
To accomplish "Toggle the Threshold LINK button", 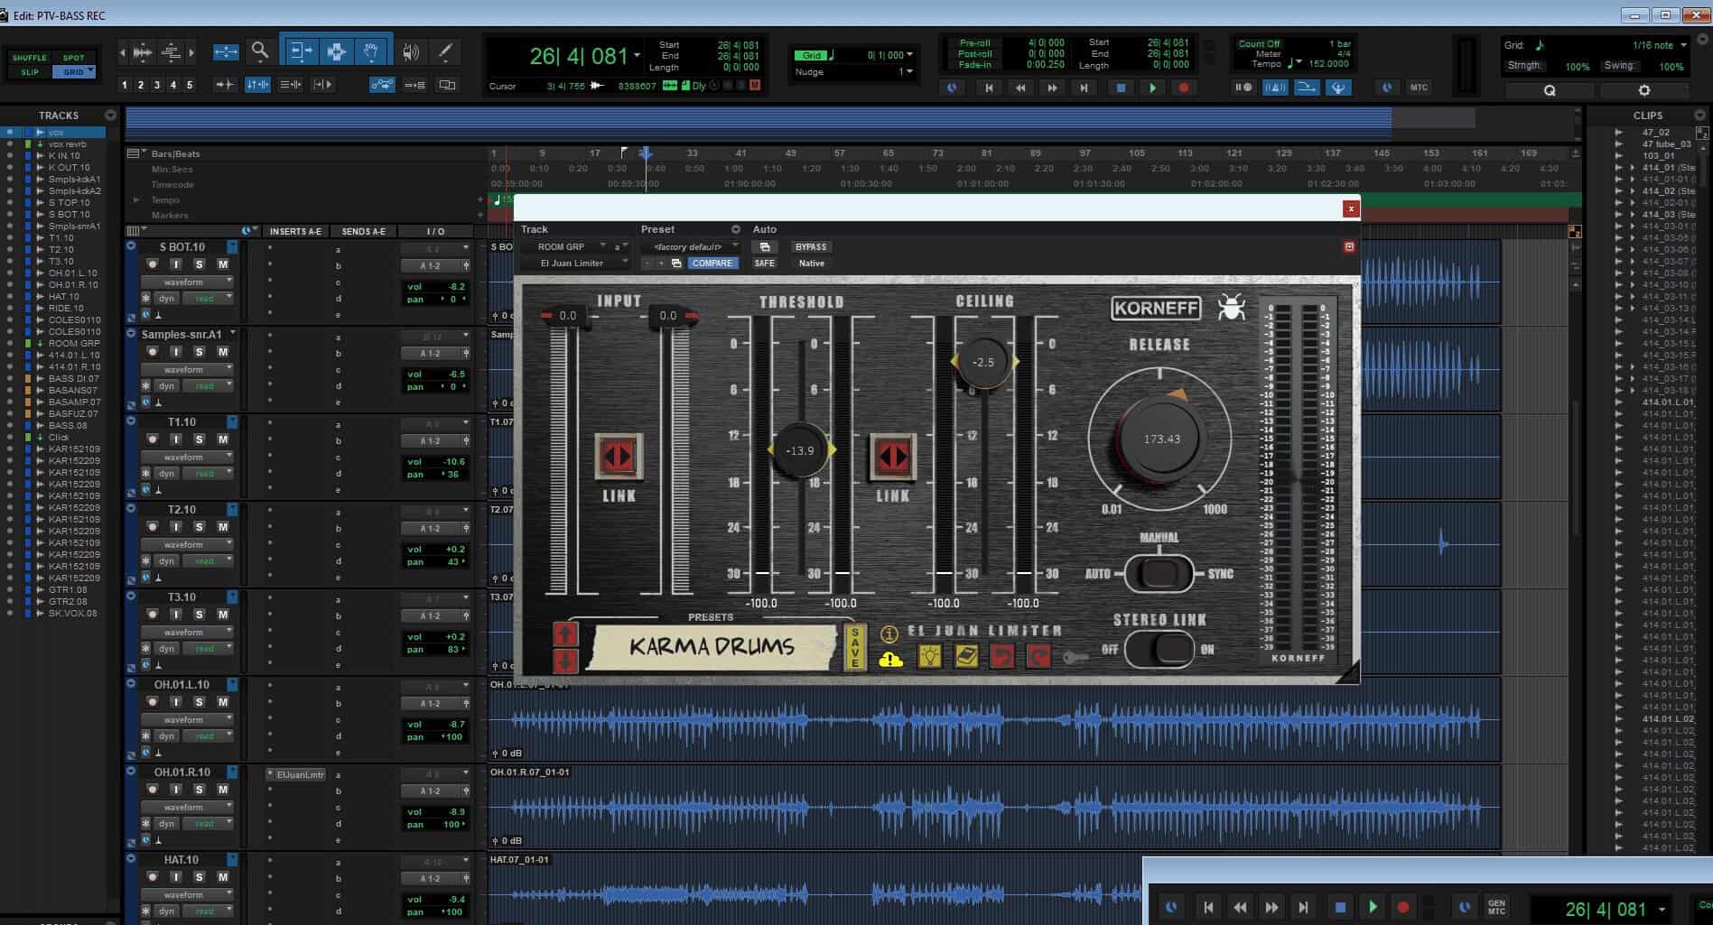I will (x=893, y=456).
